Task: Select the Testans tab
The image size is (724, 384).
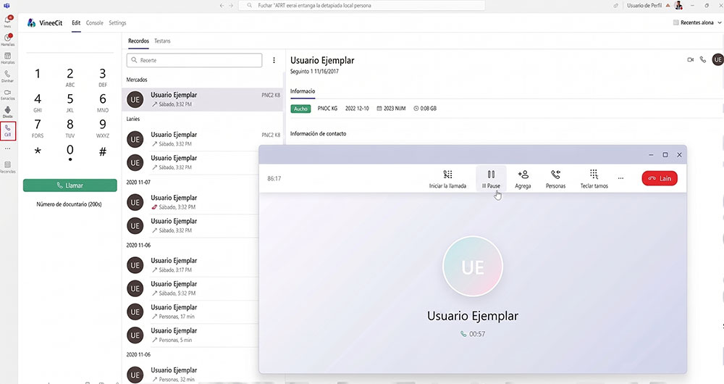Action: coord(162,41)
